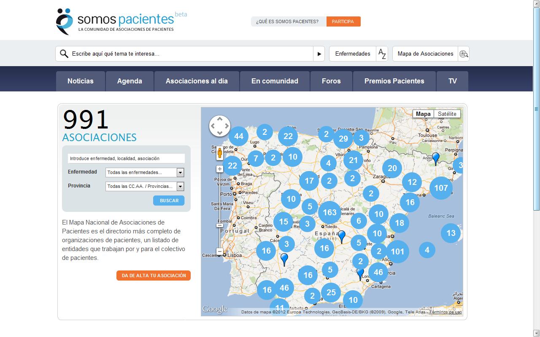
Task: Open the Noticias tab
Action: [81, 81]
